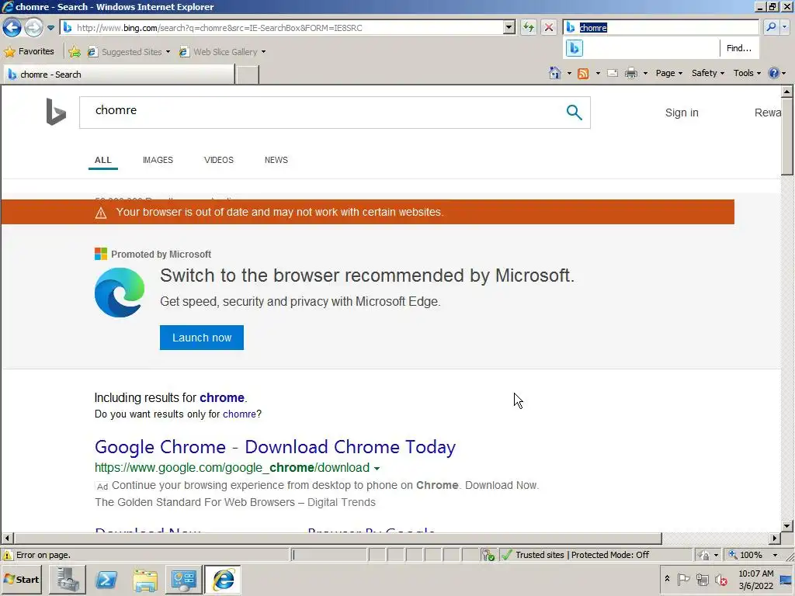This screenshot has height=596, width=795.
Task: Click the Find... button in search dropdown
Action: pos(739,48)
